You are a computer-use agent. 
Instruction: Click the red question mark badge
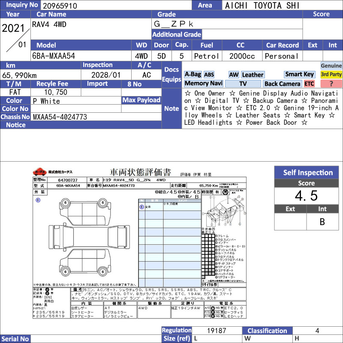point(331,84)
